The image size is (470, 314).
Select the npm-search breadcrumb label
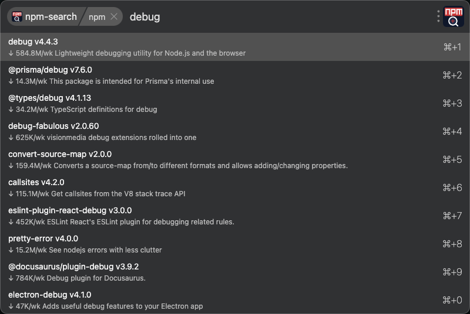click(x=51, y=17)
